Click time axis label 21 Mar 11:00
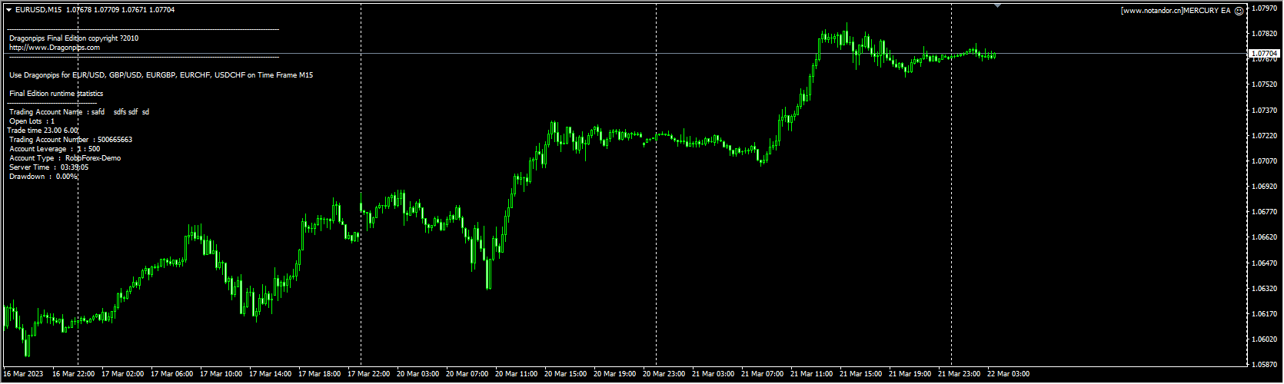This screenshot has height=384, width=1284. tap(812, 374)
